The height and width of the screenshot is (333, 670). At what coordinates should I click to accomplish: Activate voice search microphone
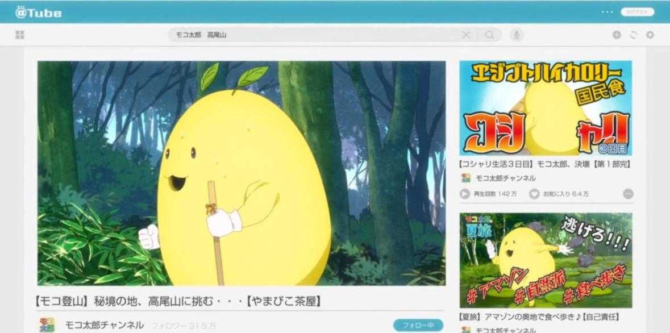[x=517, y=35]
